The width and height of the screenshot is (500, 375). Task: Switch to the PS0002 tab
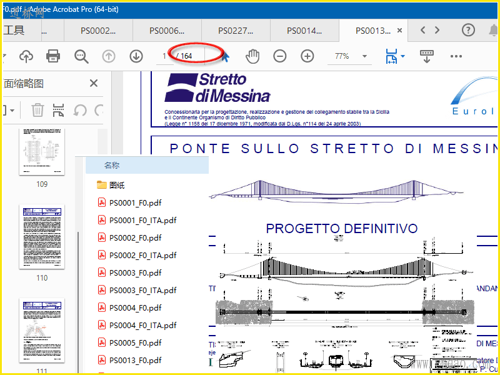(98, 31)
